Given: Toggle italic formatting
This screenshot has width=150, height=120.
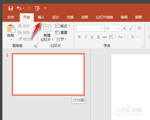Looking at the screenshot, I should [85, 37].
